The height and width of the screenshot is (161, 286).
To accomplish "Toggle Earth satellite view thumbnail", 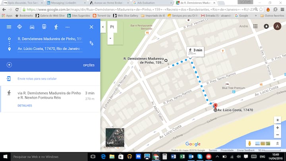I will [114, 137].
